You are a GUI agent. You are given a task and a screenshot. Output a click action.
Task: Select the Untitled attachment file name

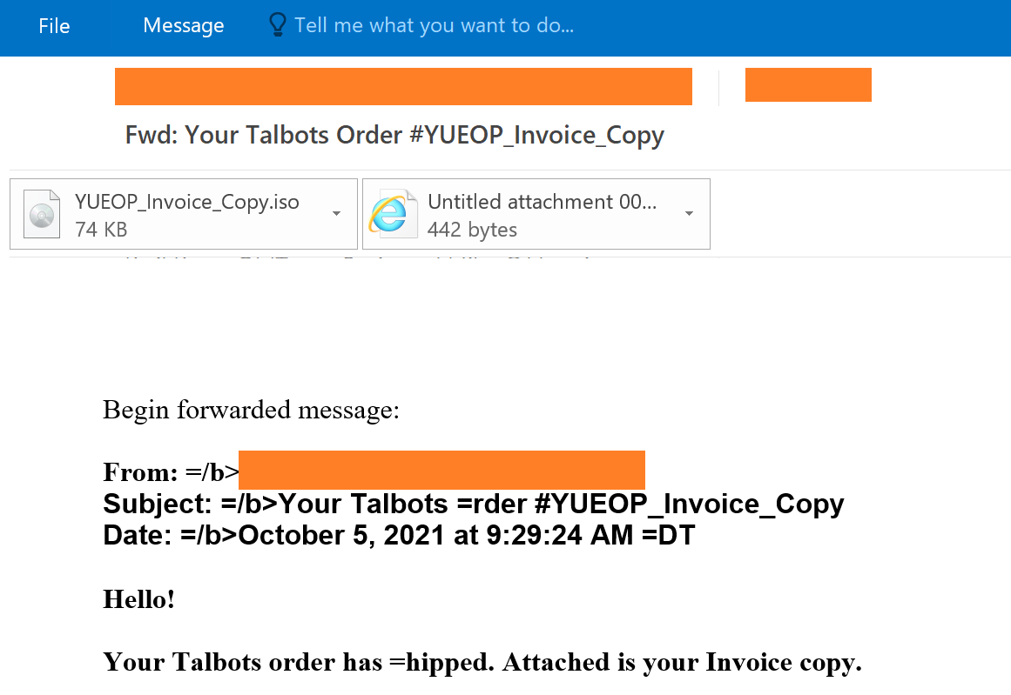(x=542, y=202)
